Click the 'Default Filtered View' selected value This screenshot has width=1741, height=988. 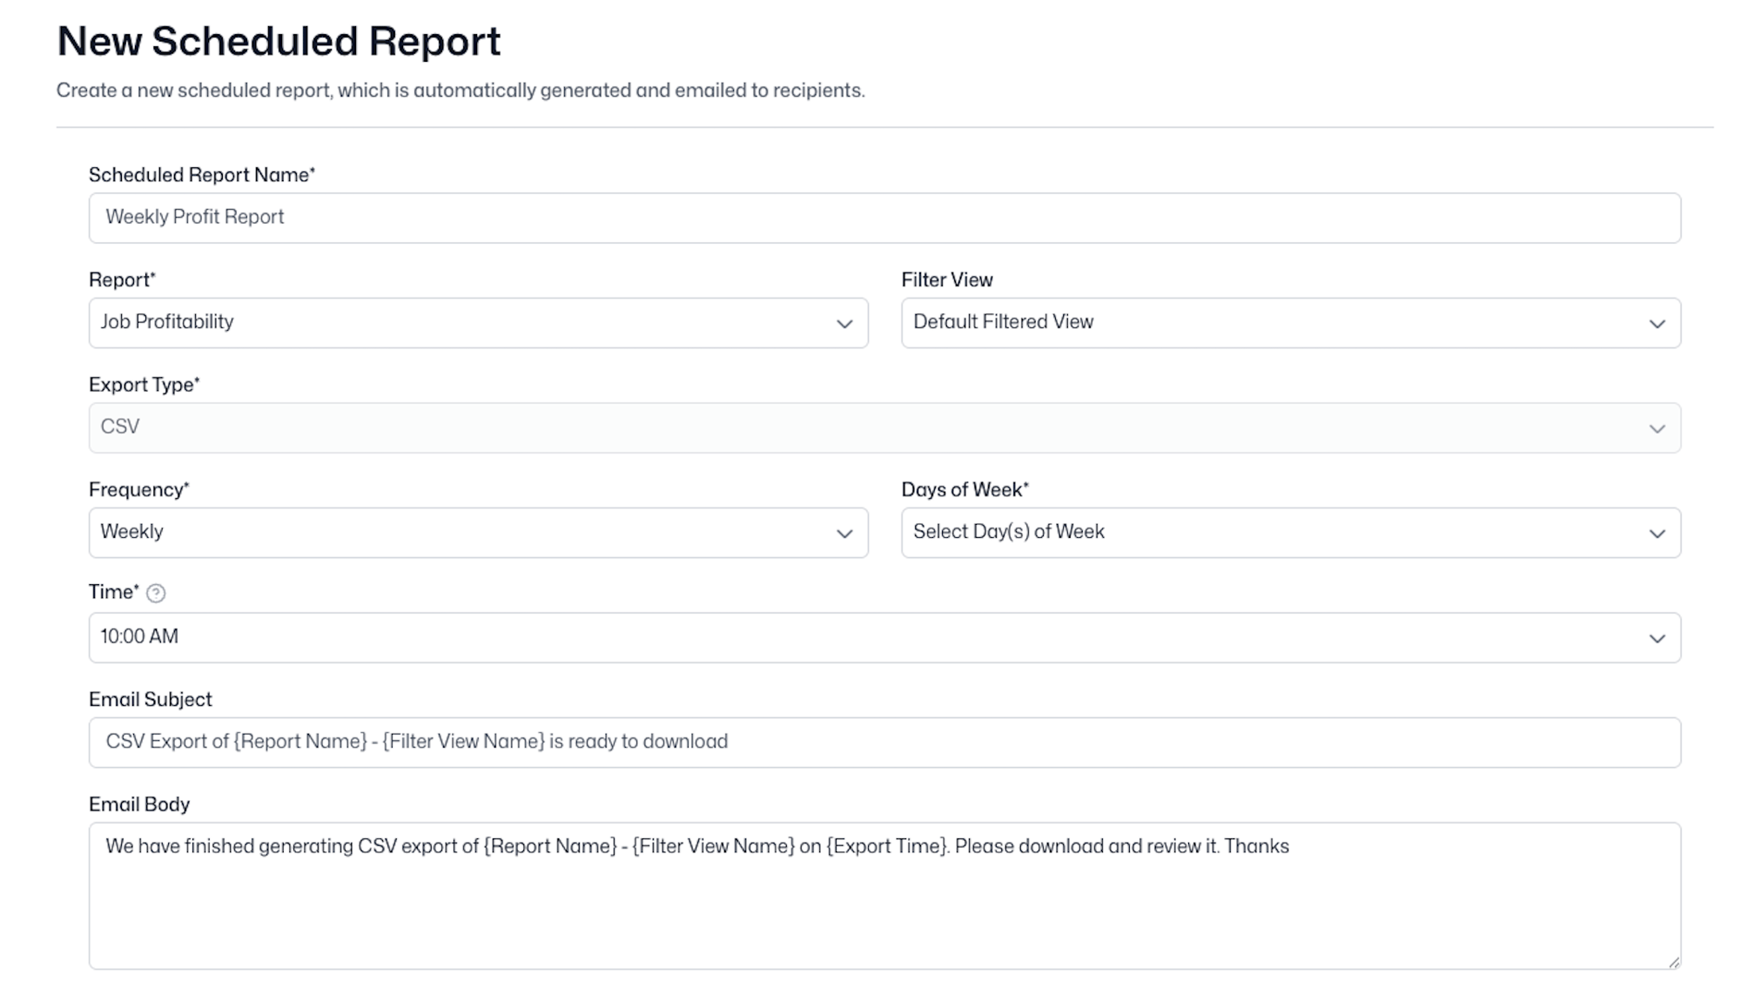point(1003,322)
